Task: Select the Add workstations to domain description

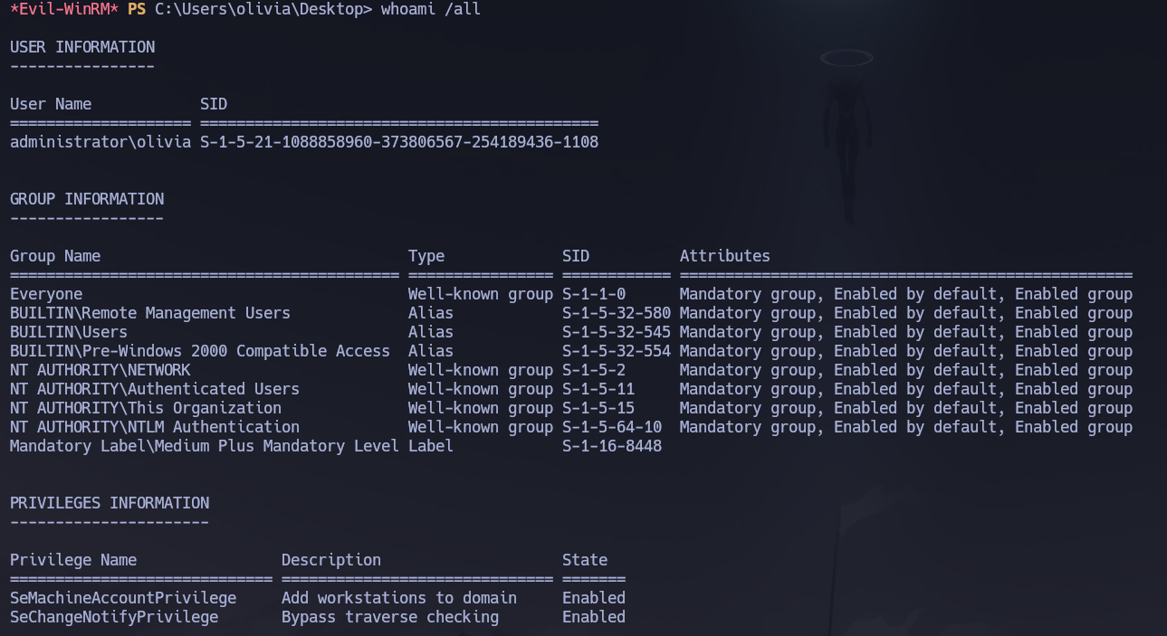Action: click(399, 597)
